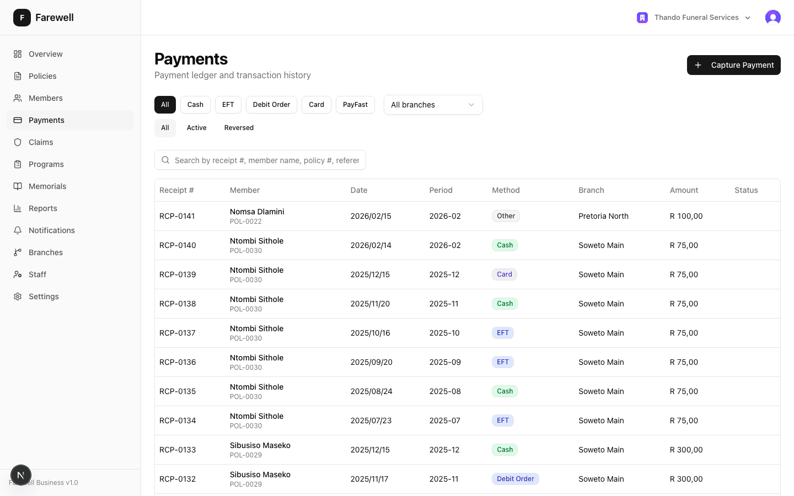Open the Memorials section icon
Screen dimensions: 794x496
click(x=17, y=186)
